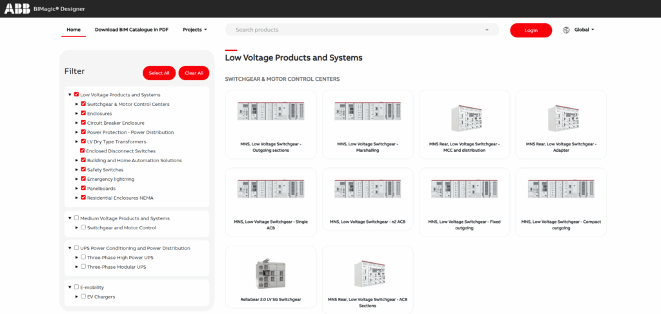This screenshot has width=661, height=314.
Task: Check the E-mobility checkbox
Action: [x=76, y=287]
